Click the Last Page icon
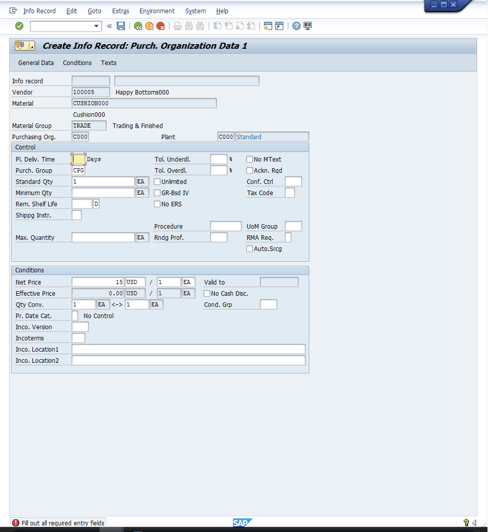The width and height of the screenshot is (488, 532). (x=251, y=26)
